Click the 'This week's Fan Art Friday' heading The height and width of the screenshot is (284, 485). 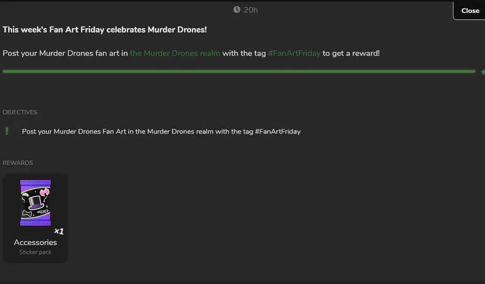coord(105,30)
